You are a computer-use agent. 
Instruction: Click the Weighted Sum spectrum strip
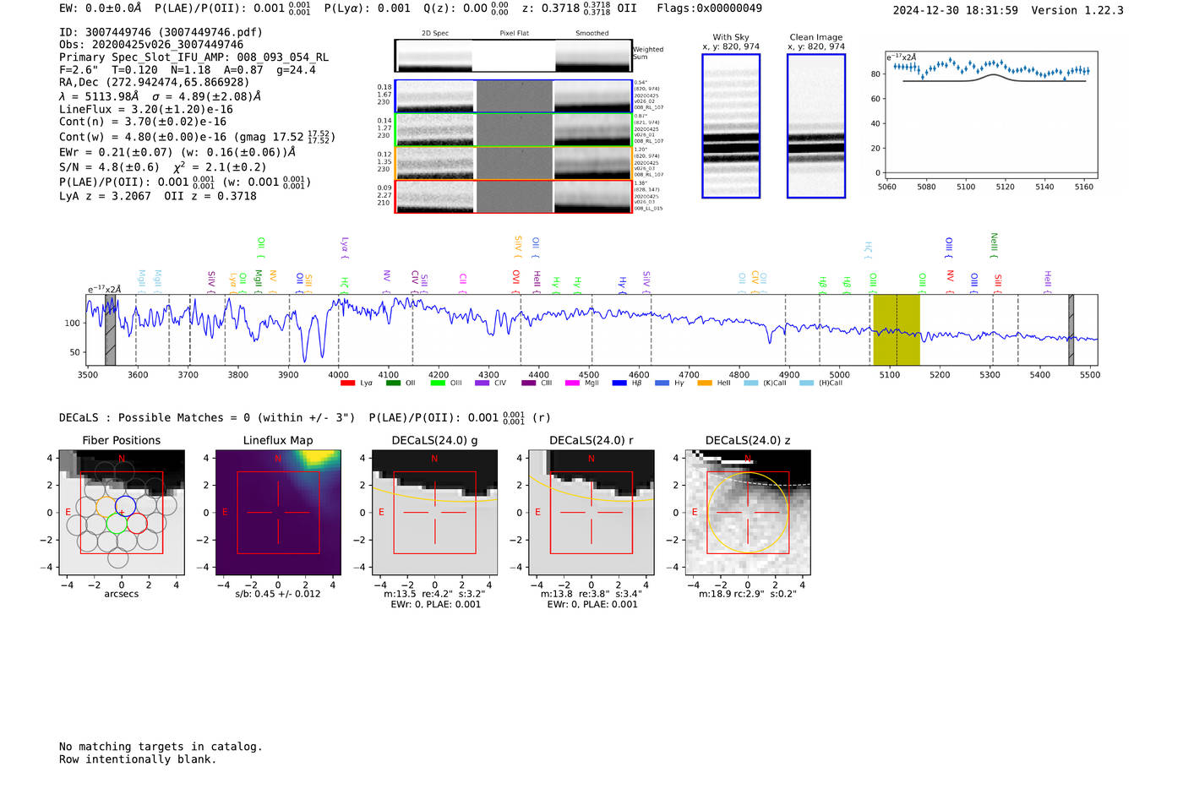pyautogui.click(x=514, y=56)
